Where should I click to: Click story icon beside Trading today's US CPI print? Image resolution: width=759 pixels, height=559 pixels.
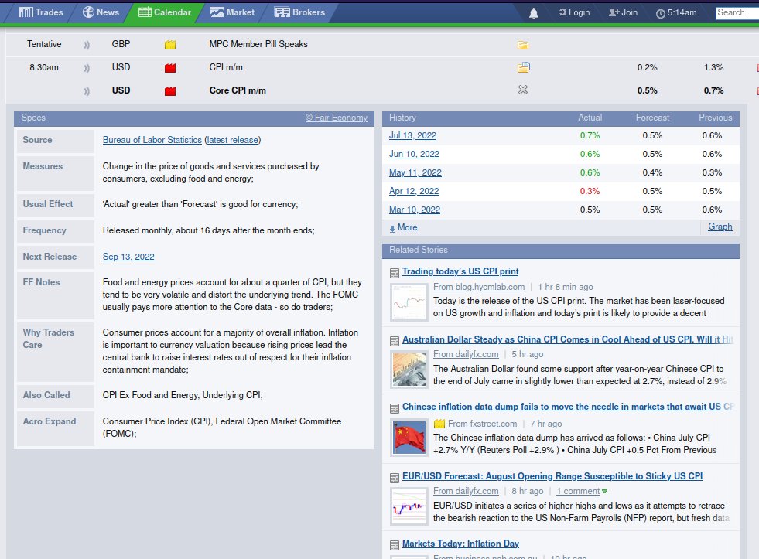coord(395,273)
